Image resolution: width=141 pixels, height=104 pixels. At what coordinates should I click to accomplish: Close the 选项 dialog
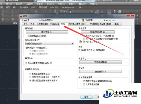pyautogui.click(x=130, y=15)
